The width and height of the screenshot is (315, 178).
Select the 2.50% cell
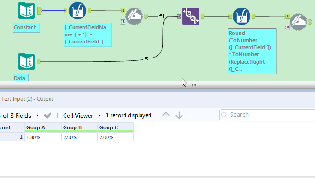tap(80, 137)
